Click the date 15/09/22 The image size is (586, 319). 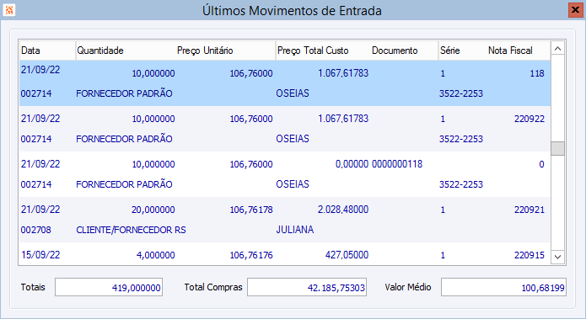[x=40, y=255]
